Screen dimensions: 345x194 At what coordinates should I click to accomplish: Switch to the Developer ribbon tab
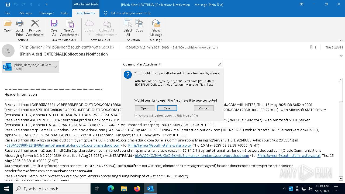[46, 13]
